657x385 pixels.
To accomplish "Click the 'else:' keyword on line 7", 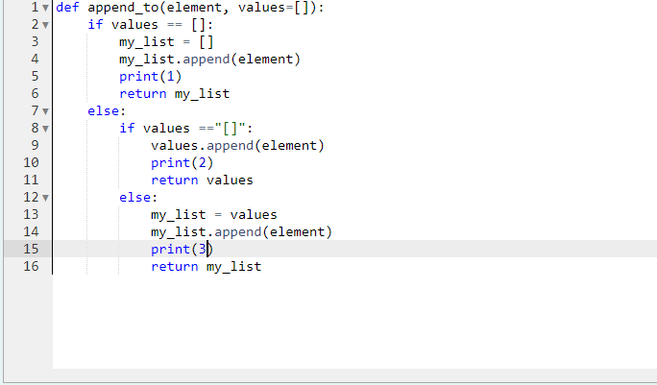I will 107,111.
